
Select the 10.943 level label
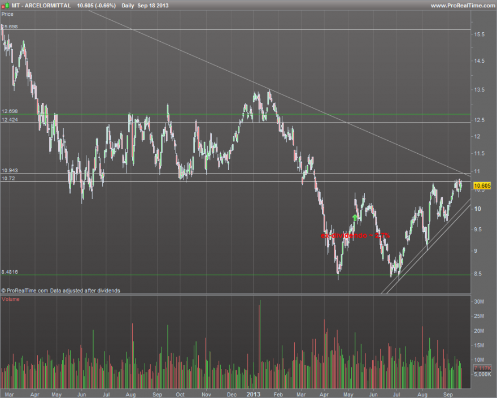10,170
